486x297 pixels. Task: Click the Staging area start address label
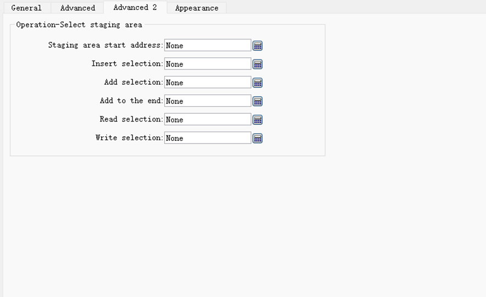(105, 45)
